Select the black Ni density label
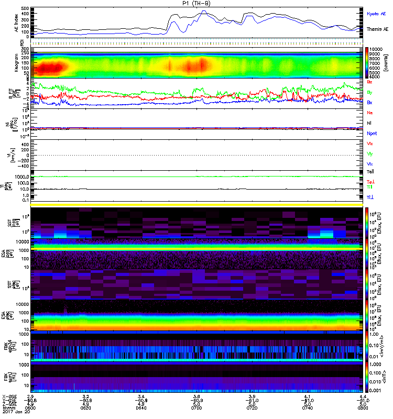Viewport: 393px width, 419px height. [369, 123]
